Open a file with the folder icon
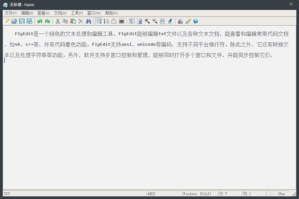Screen dimensions: 299x199 [14, 21]
